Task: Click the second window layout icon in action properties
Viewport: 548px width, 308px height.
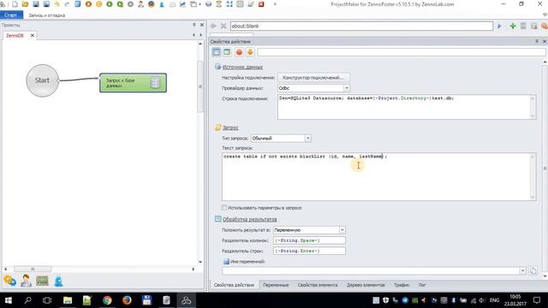Action: (x=227, y=52)
